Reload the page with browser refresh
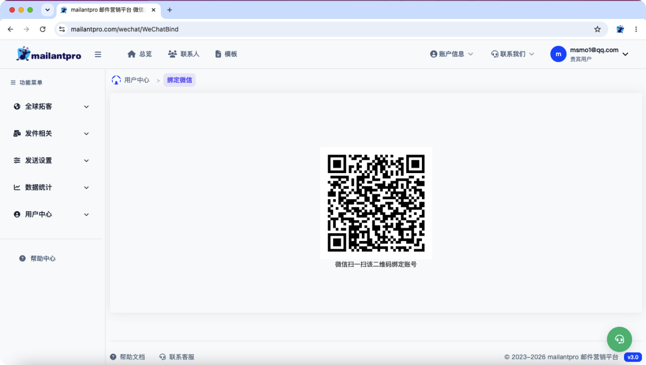Viewport: 646px width, 365px height. coord(42,29)
